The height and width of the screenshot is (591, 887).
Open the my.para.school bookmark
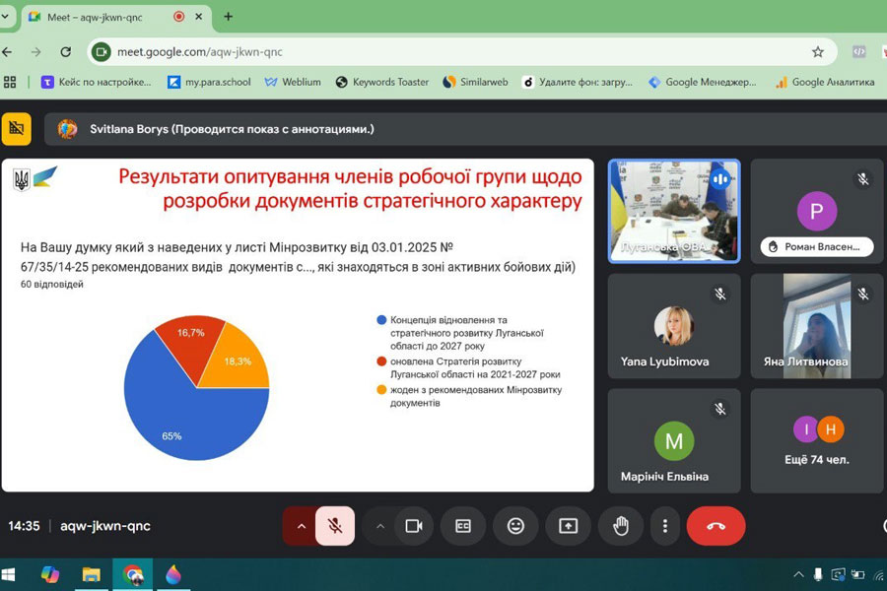pyautogui.click(x=209, y=82)
